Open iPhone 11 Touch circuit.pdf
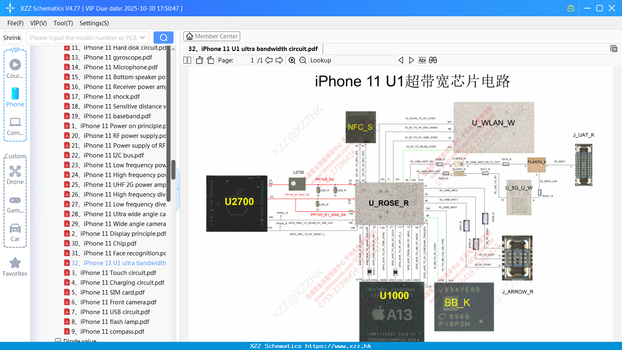 pos(114,273)
